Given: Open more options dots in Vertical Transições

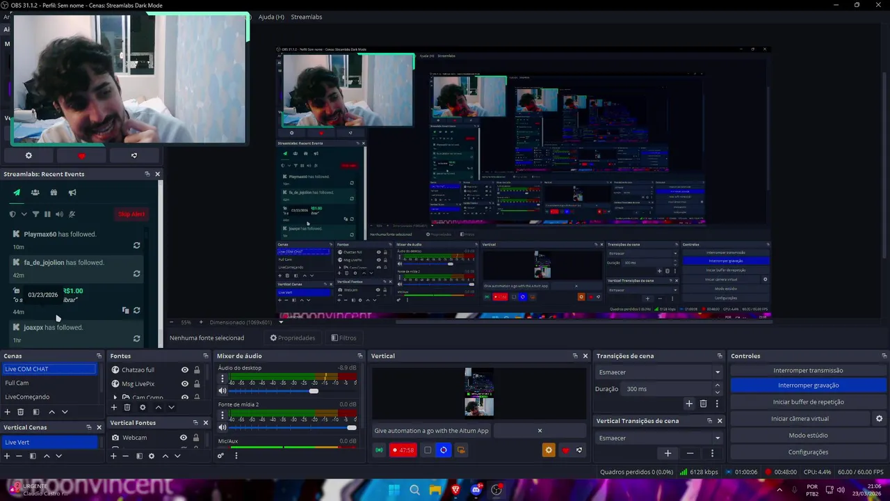Looking at the screenshot, I should pos(712,453).
